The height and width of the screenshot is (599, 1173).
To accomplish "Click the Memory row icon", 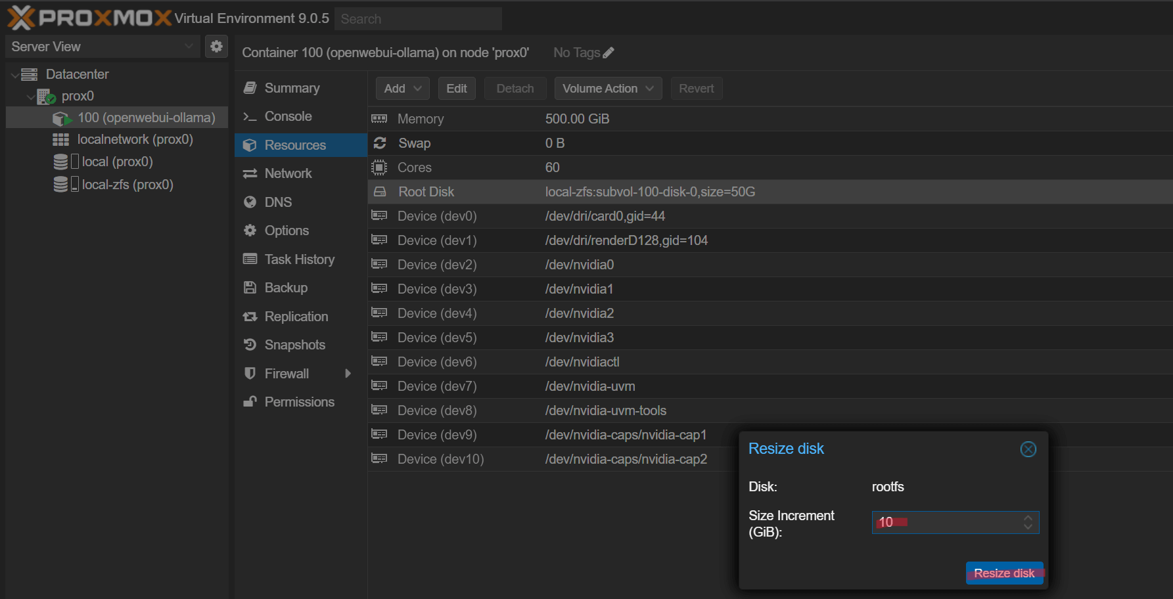I will point(379,119).
